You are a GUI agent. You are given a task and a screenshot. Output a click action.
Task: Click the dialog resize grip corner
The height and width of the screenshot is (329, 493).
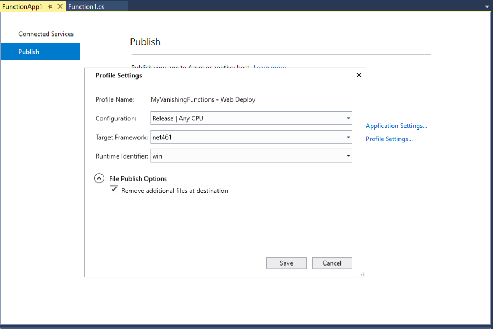click(363, 274)
